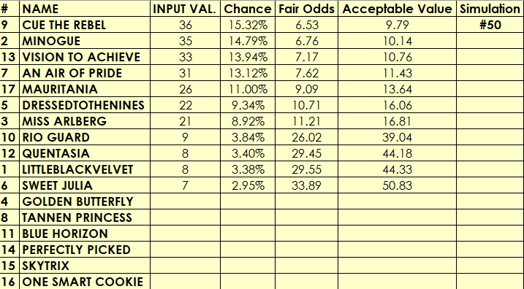Click the Acceptable Value column header

[397, 8]
